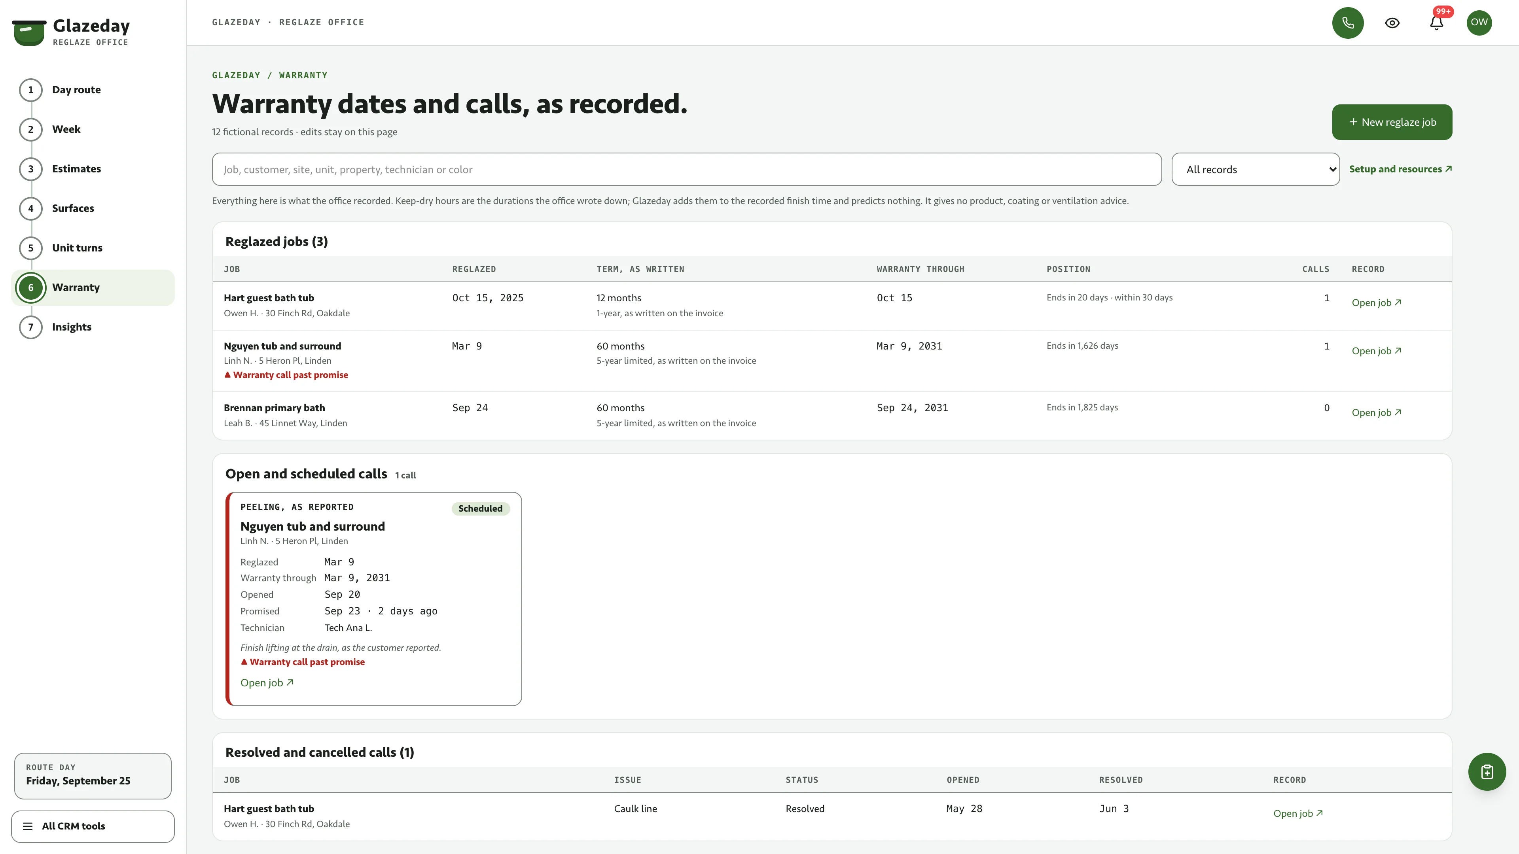Screen dimensions: 1519x854
Task: Click 'Brennan primary bath' job name
Action: click(x=274, y=408)
